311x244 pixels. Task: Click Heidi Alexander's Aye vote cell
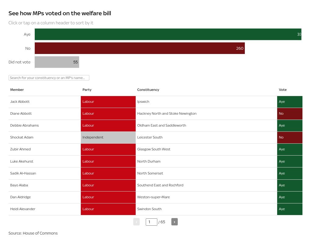click(289, 209)
